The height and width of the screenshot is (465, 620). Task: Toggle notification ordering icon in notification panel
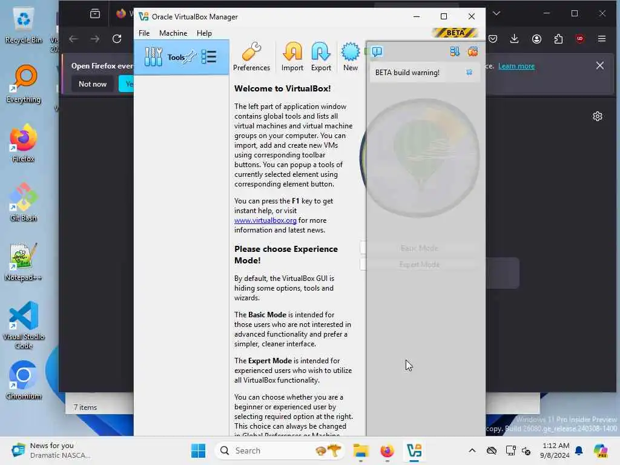tap(455, 51)
